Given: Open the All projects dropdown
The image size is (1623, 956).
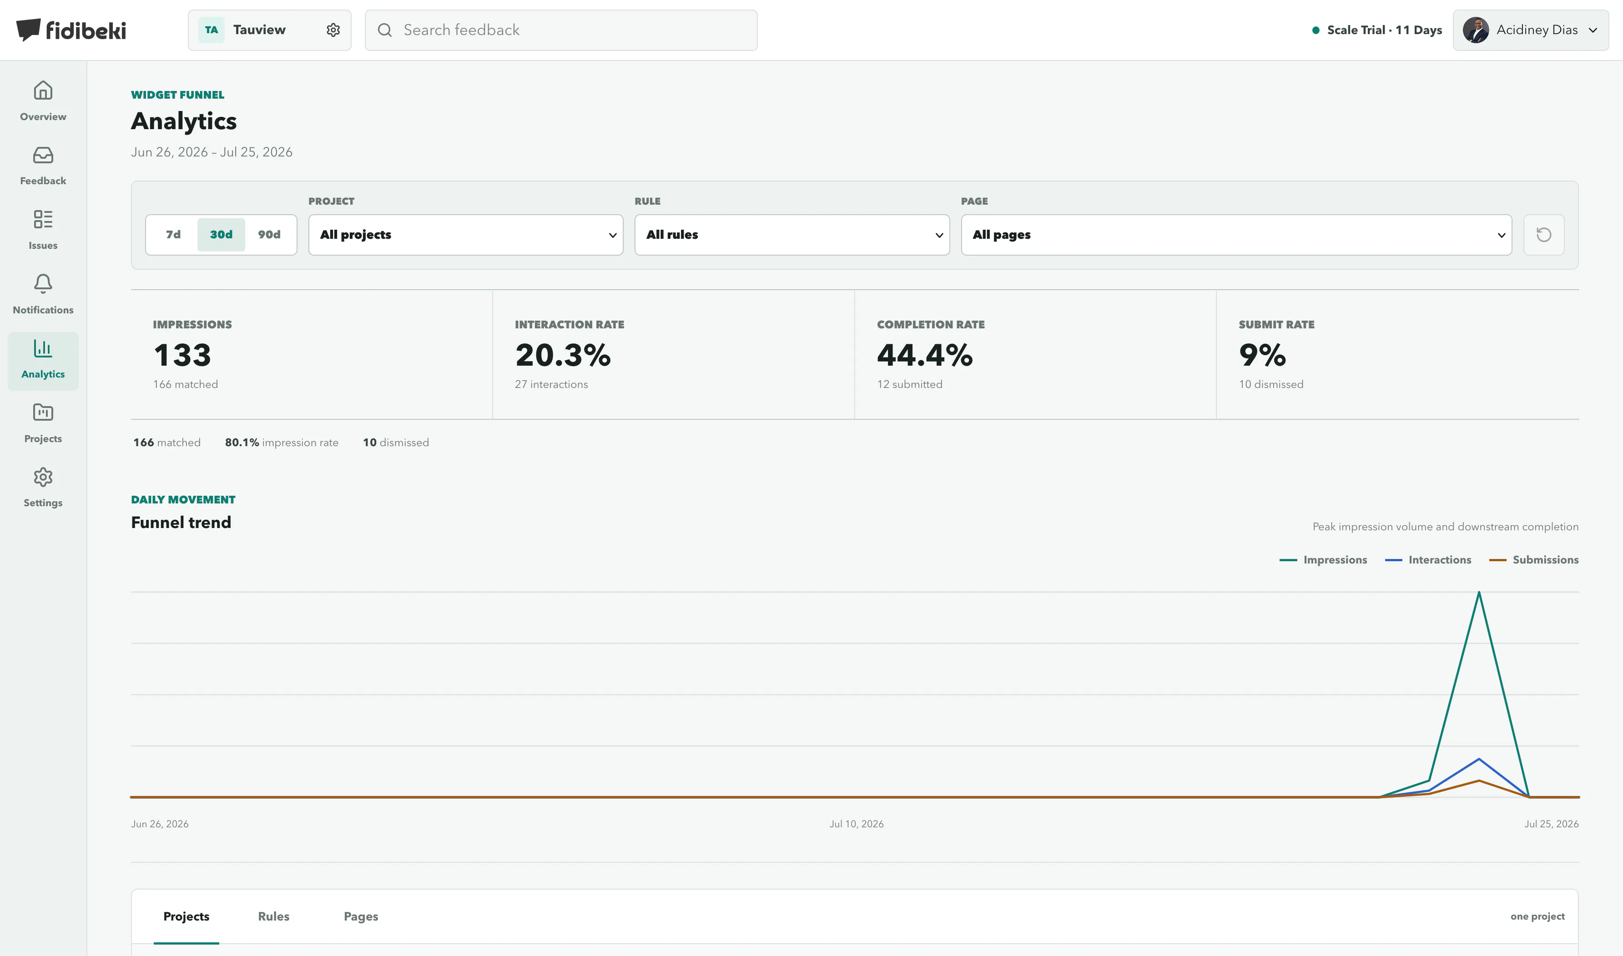Looking at the screenshot, I should click(x=466, y=235).
